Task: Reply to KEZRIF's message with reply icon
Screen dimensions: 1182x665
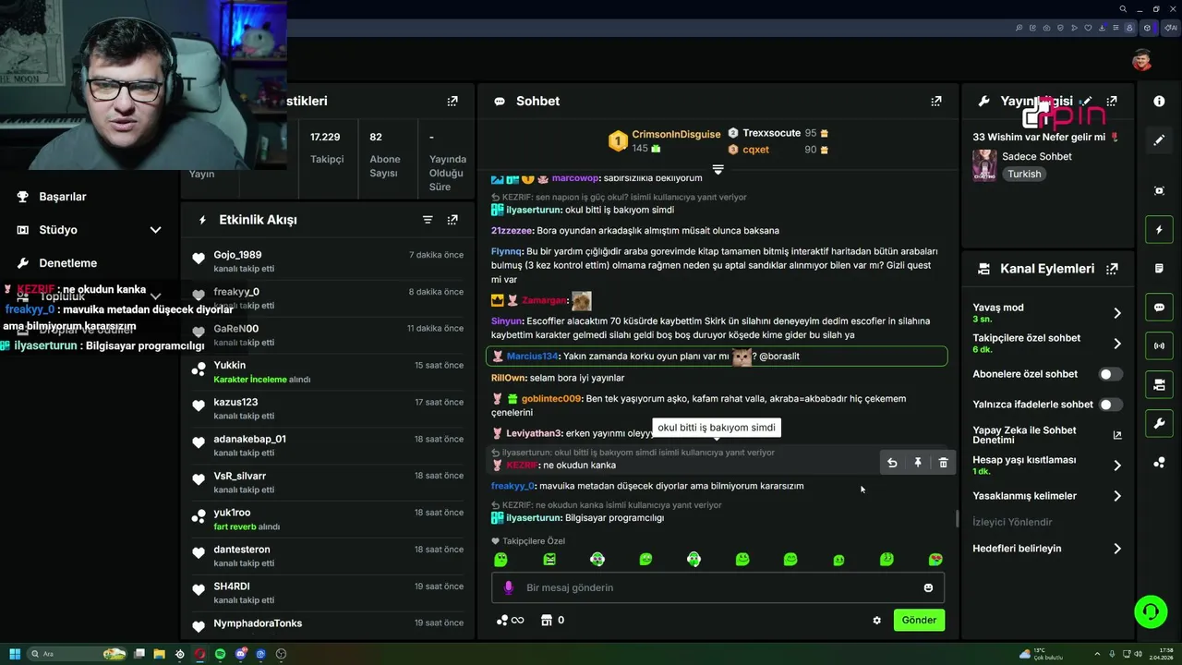Action: tap(892, 463)
